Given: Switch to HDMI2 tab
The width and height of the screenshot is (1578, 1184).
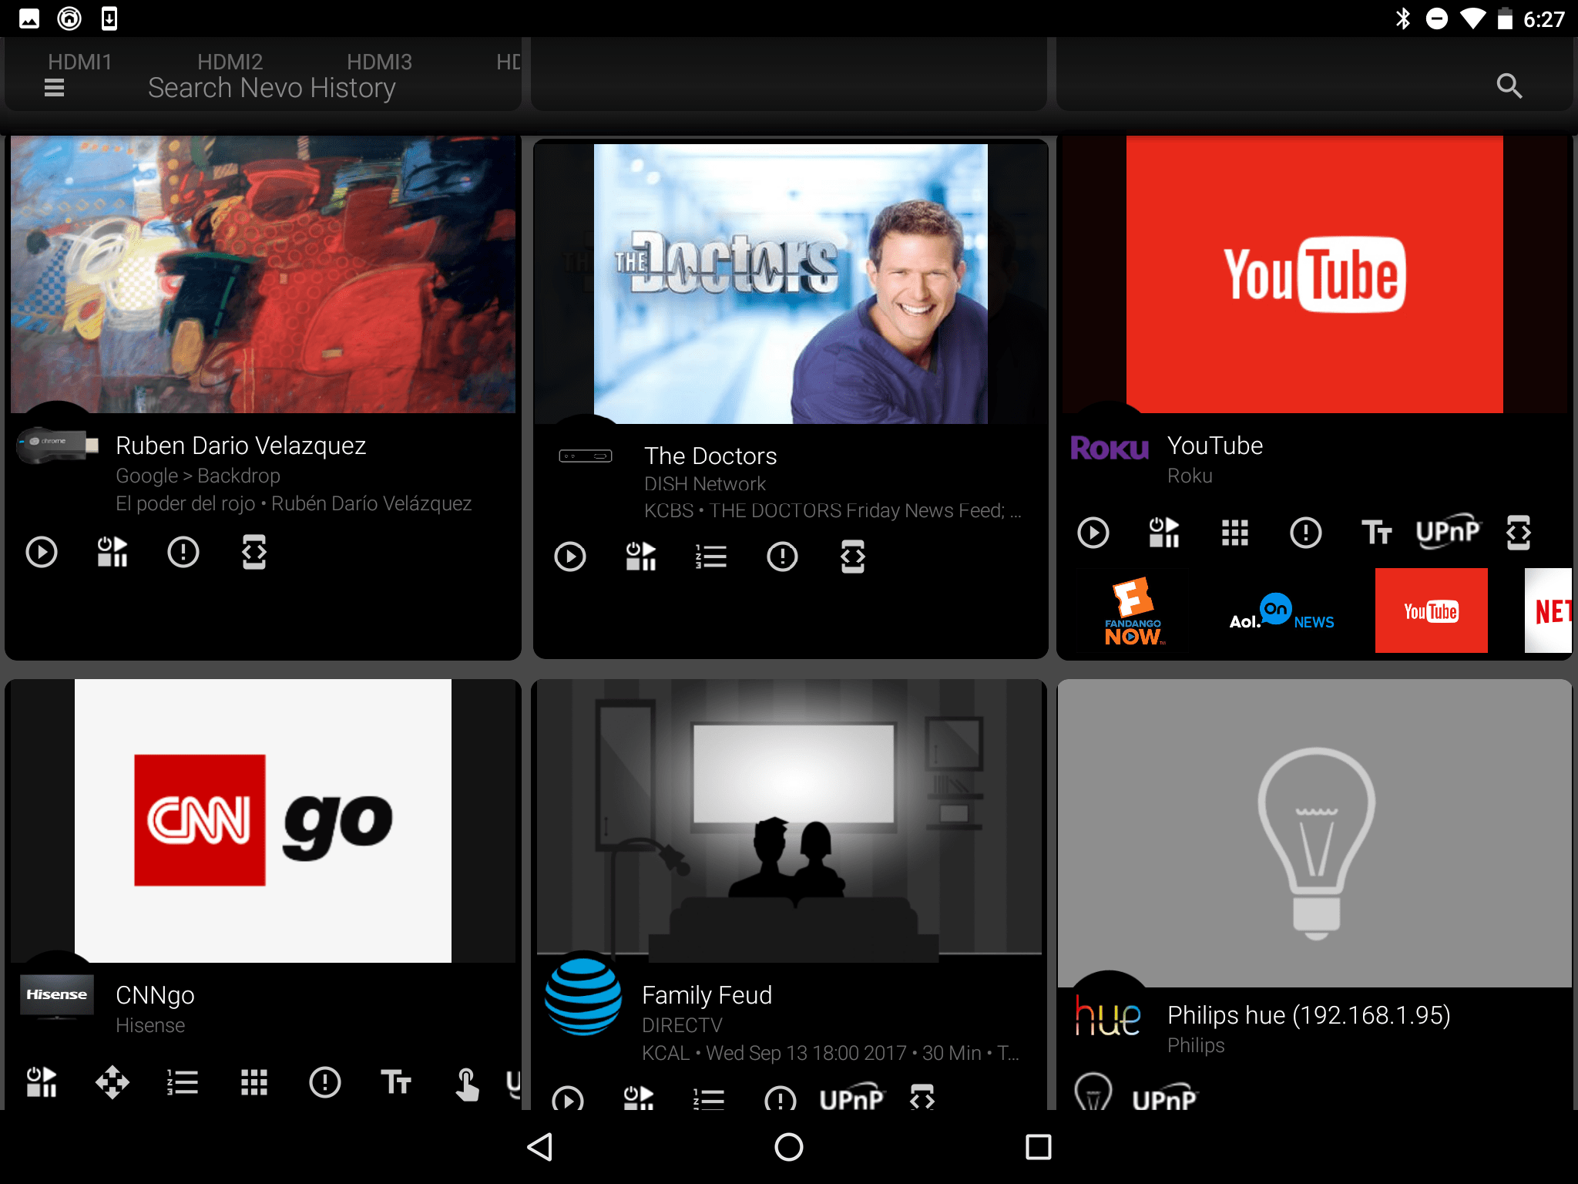Looking at the screenshot, I should pyautogui.click(x=230, y=62).
